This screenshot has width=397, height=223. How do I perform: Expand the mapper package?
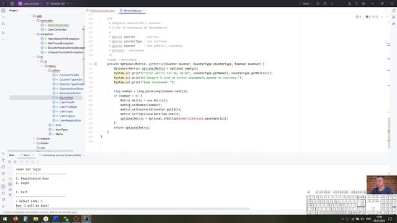tap(34, 139)
